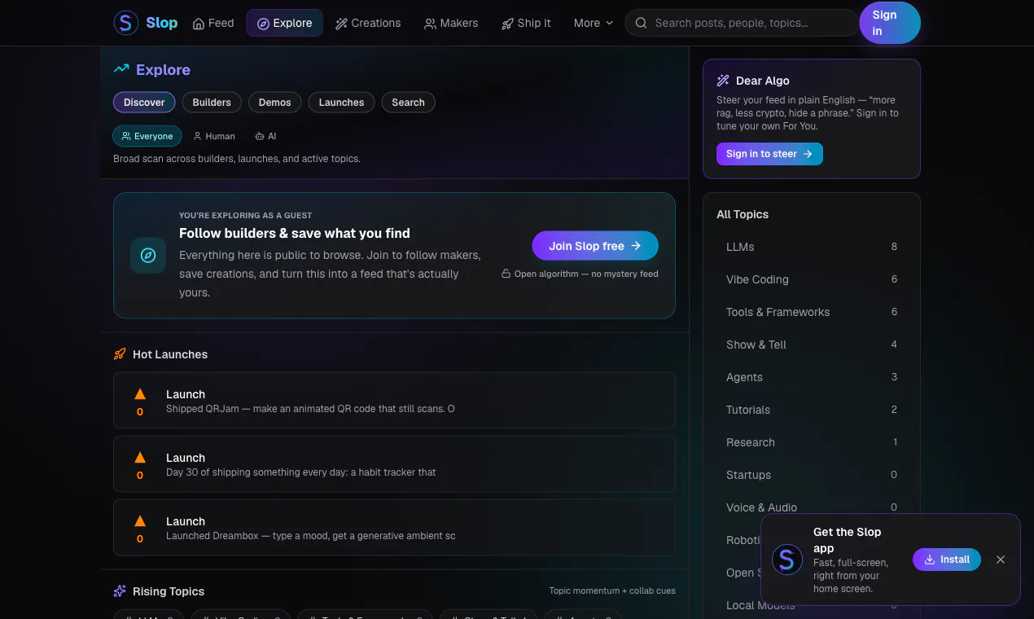Screen dimensions: 1034x619
Task: Click Join Slop free button
Action: [595, 246]
